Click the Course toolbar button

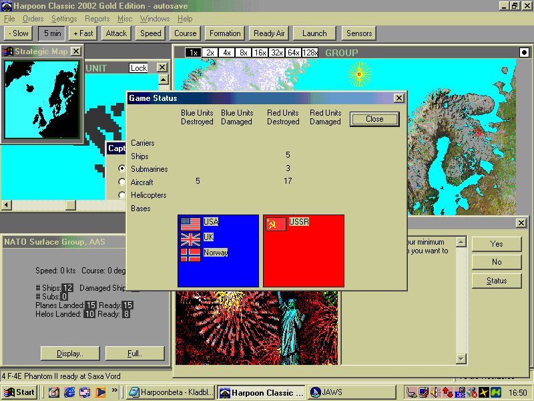186,33
